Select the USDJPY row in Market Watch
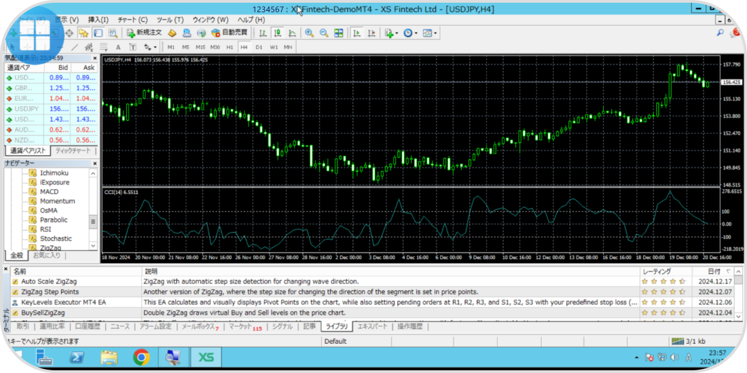The width and height of the screenshot is (747, 373). click(x=52, y=109)
